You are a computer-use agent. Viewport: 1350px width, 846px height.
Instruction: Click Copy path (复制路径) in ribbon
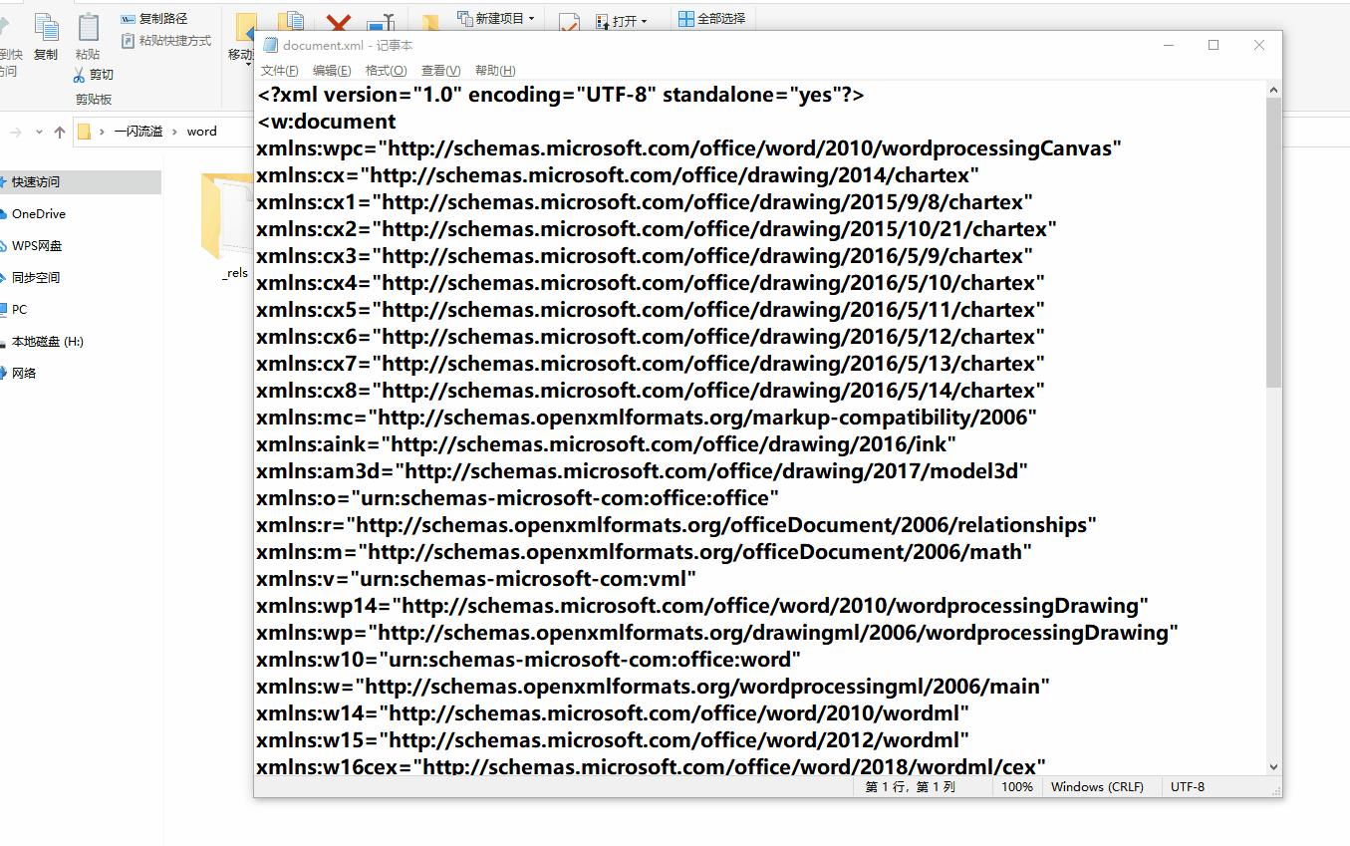pyautogui.click(x=154, y=18)
